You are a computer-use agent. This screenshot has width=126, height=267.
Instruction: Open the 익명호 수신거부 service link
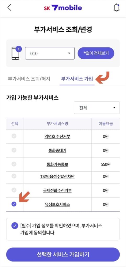[x=57, y=136]
